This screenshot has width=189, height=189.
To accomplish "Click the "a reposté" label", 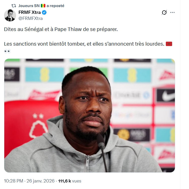I will click(x=55, y=6).
